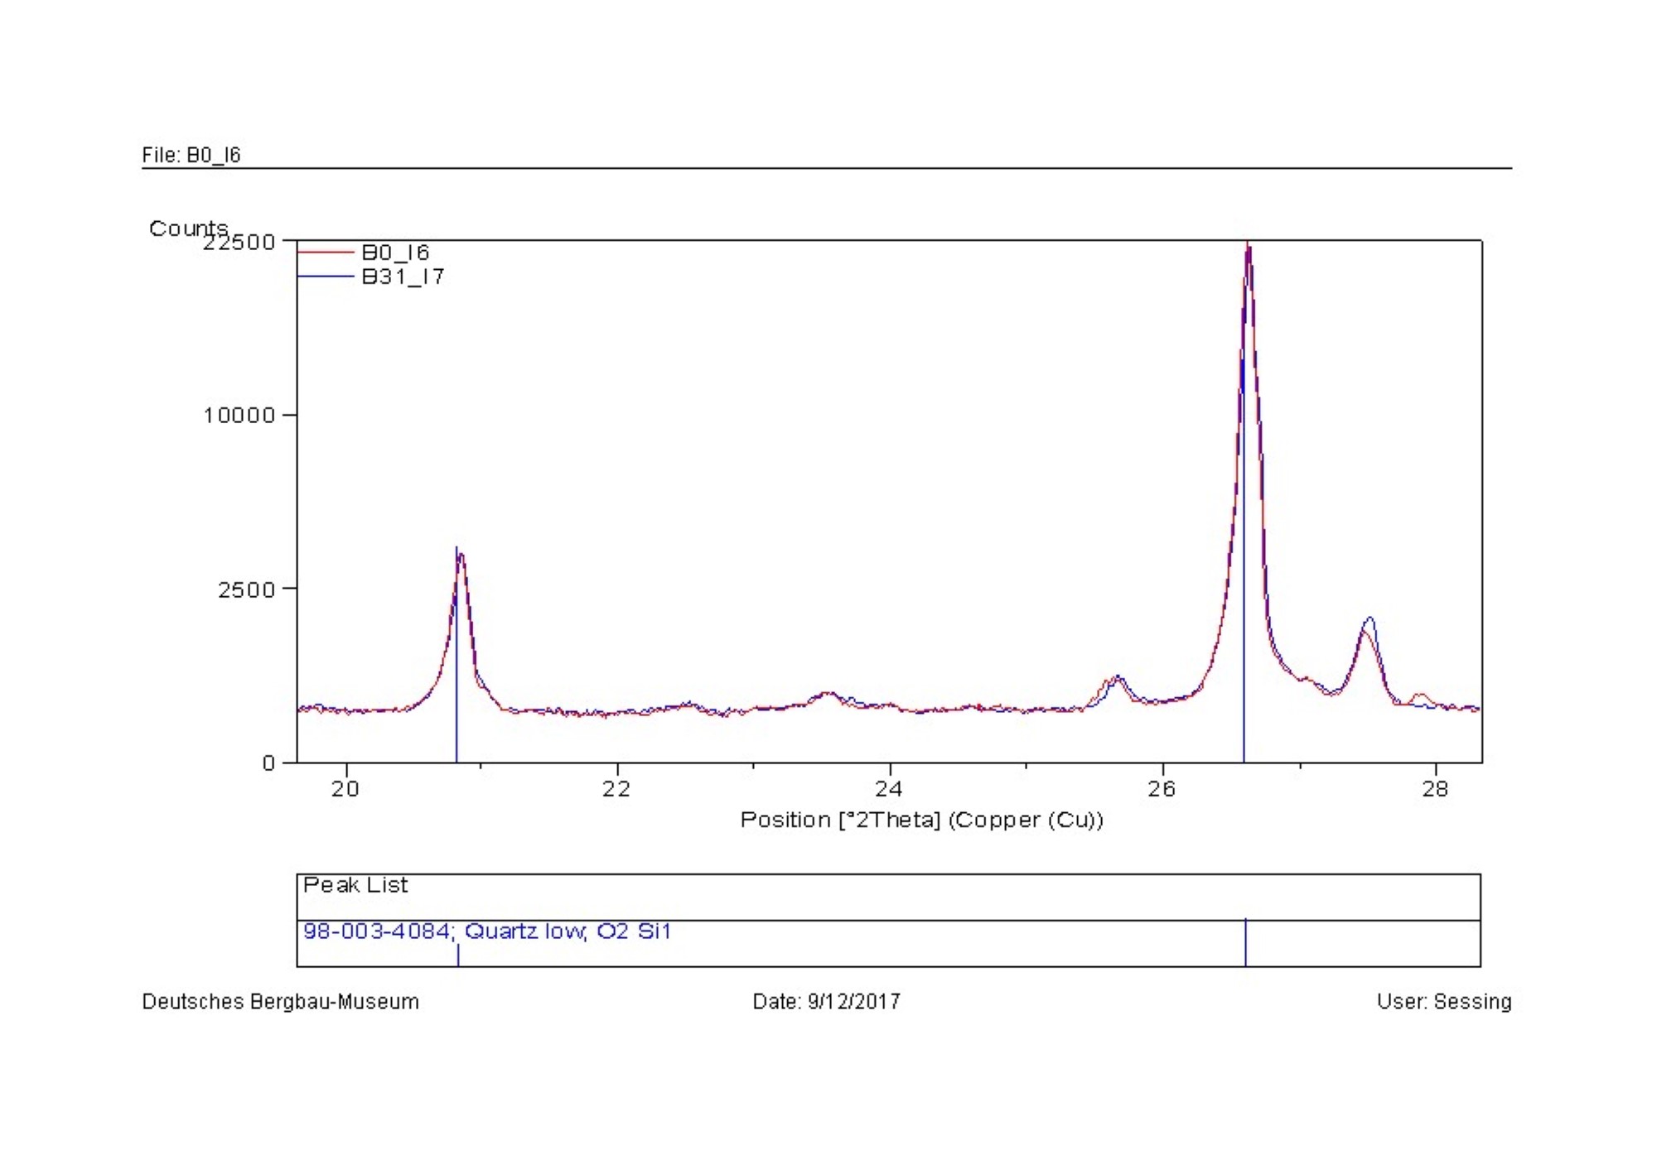
Task: Click the 22500 y-axis tick label
Action: pos(239,242)
